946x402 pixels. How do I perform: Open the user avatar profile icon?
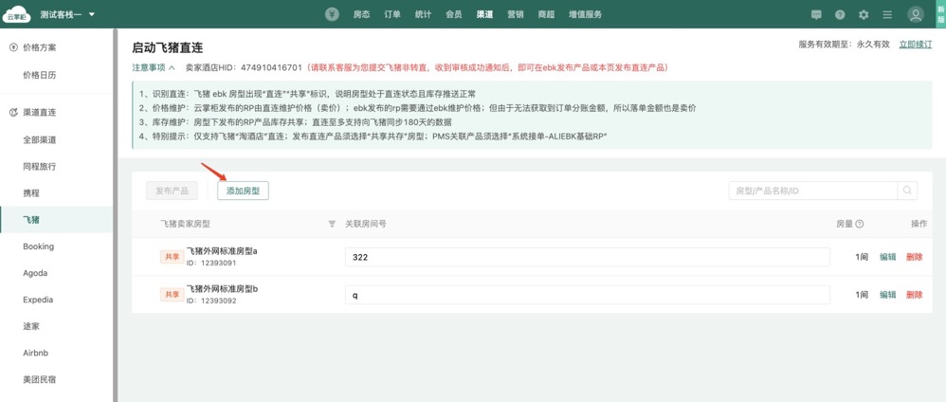(916, 14)
